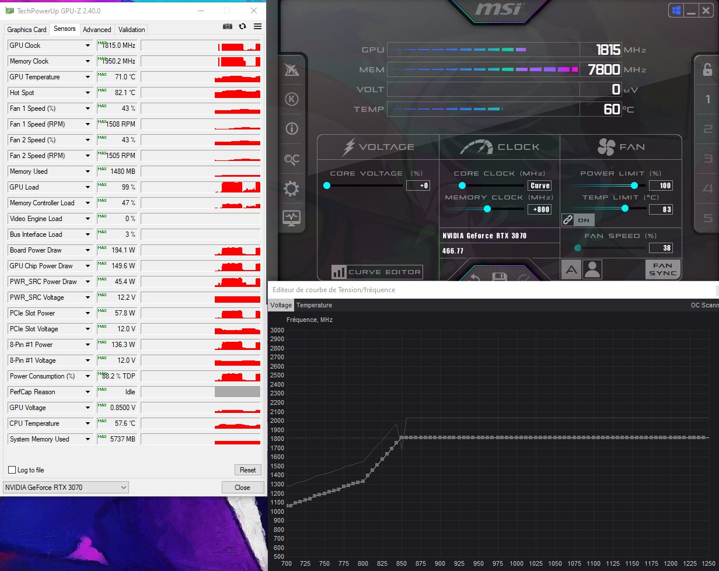The height and width of the screenshot is (571, 719).
Task: Click the core clock Curve value field
Action: 540,185
